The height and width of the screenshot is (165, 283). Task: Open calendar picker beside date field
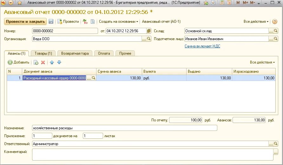(x=149, y=31)
